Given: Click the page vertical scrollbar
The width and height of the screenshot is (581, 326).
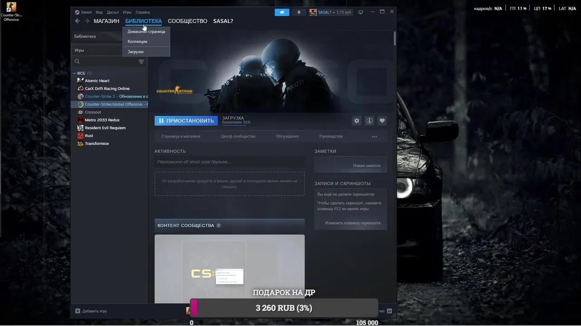Looking at the screenshot, I should coord(395,38).
